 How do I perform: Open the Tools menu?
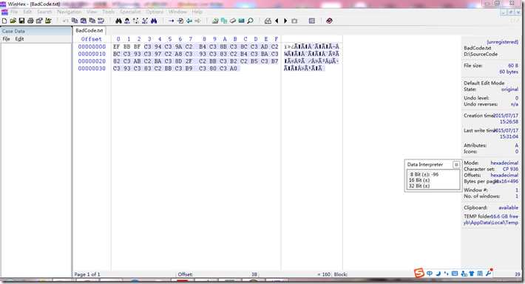(108, 12)
